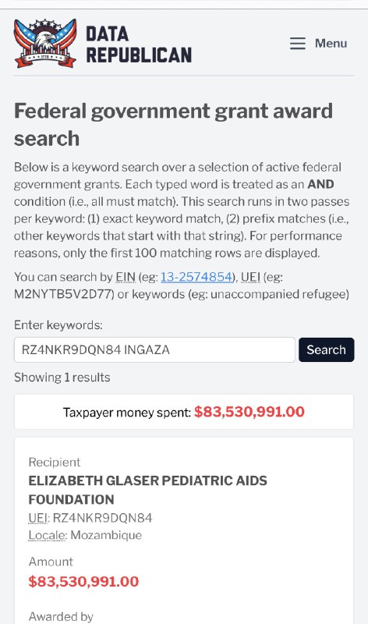
Task: Click the red grant Amount value in card
Action: pyautogui.click(x=83, y=581)
